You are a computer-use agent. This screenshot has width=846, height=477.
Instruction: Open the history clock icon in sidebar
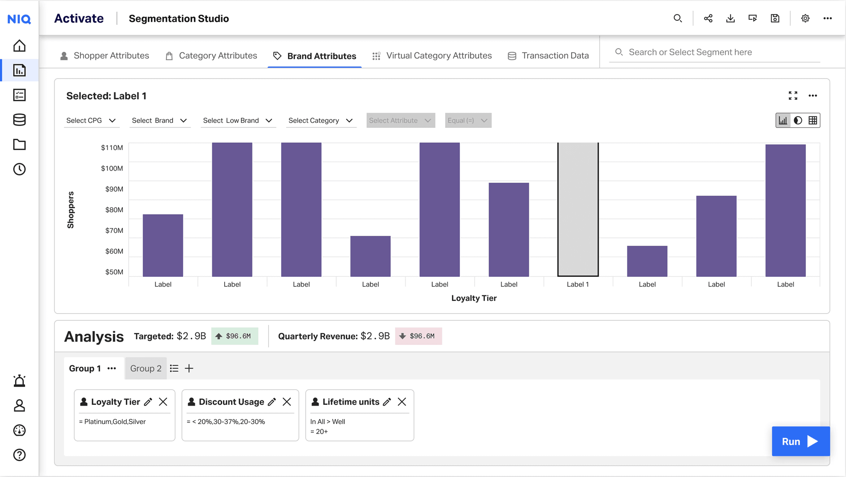point(20,169)
